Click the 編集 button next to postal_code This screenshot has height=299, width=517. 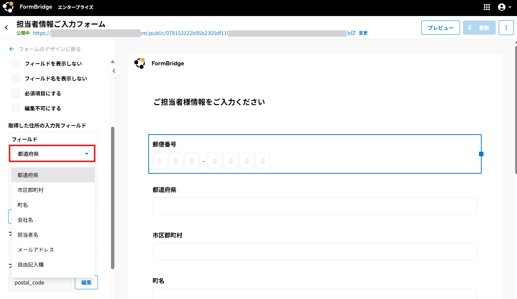coord(86,283)
